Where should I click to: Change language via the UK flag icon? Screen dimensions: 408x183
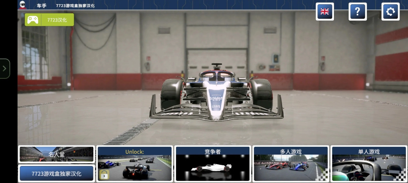(x=325, y=11)
